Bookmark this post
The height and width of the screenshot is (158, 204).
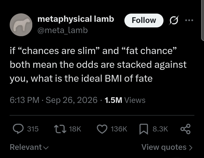(144, 129)
